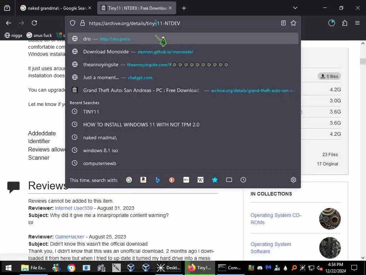Search this time with eBay
Screen dimensions: 366x275
point(186,180)
